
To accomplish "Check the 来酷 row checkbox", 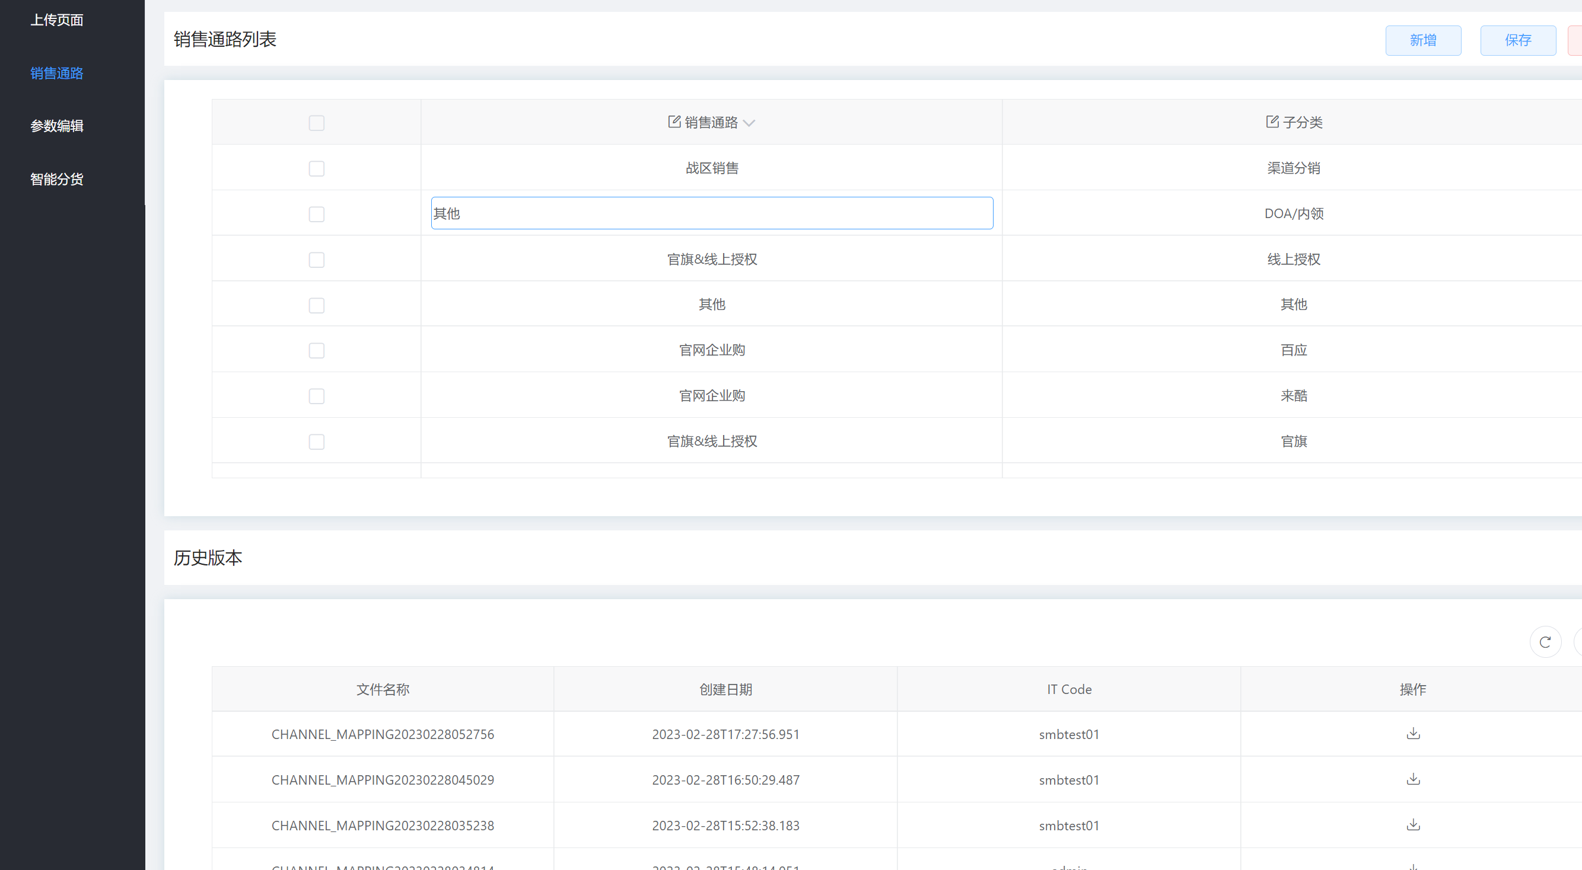I will [x=316, y=396].
